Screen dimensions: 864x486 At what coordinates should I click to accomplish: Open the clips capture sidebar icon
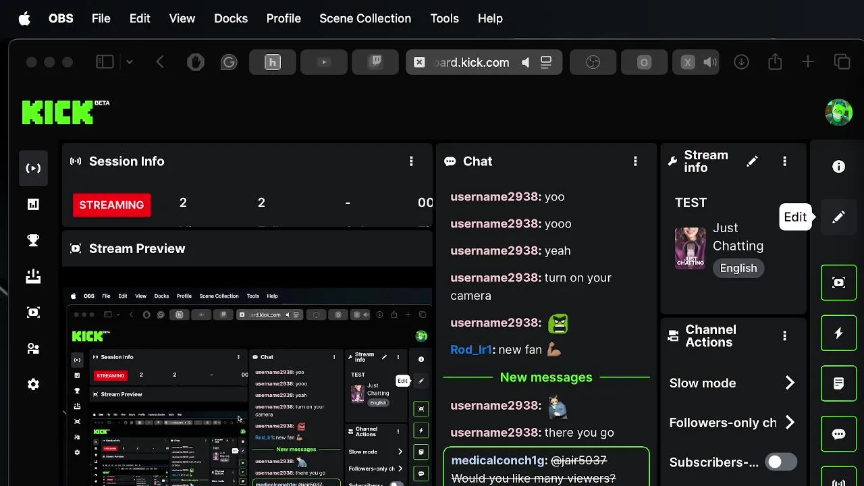point(33,312)
